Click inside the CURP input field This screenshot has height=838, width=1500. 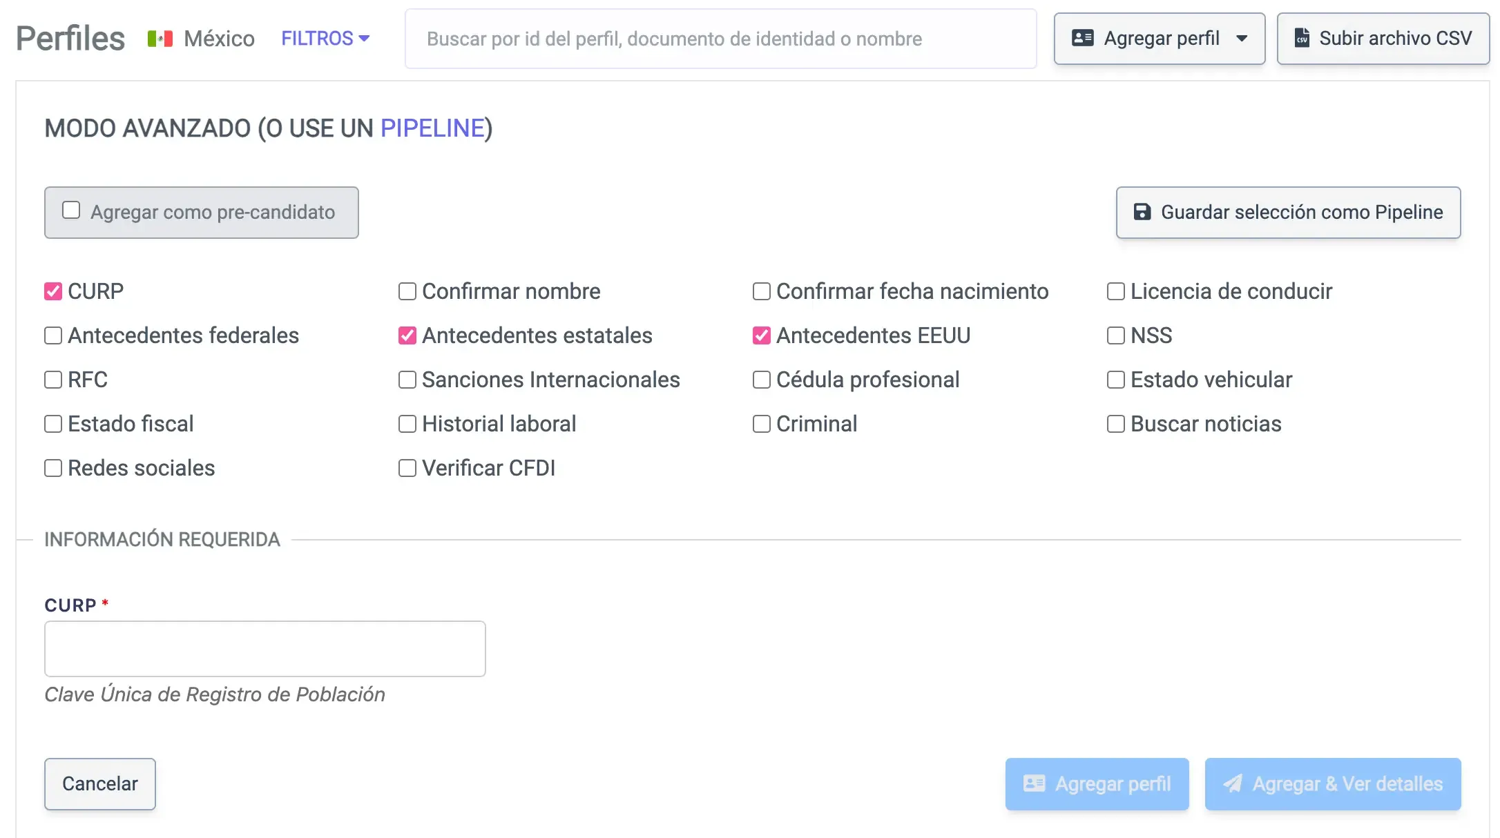(x=265, y=649)
